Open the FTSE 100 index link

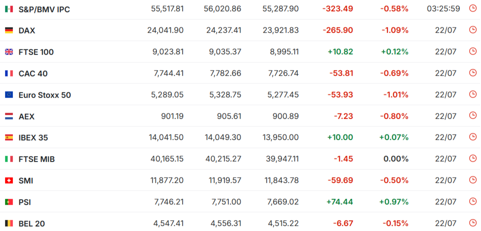tap(36, 52)
